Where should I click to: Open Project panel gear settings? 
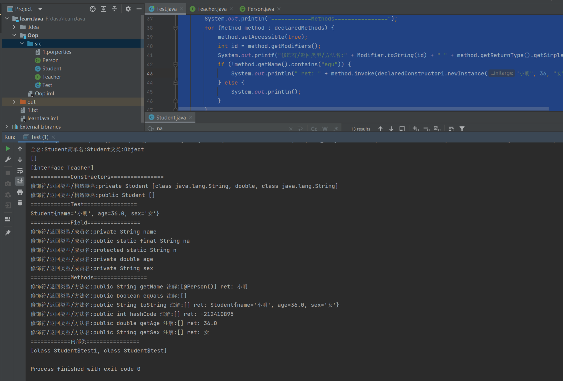[128, 9]
